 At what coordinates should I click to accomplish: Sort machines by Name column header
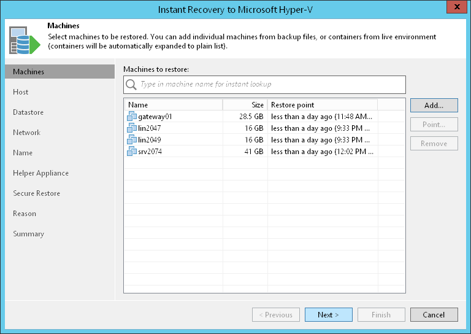click(x=173, y=105)
